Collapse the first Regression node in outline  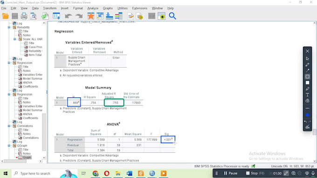click(9, 63)
